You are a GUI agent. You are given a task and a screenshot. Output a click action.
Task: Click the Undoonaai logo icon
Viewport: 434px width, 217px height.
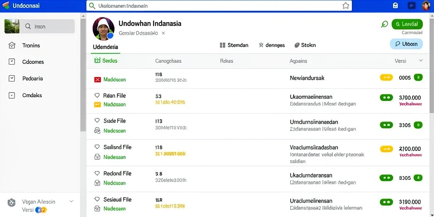pos(6,6)
